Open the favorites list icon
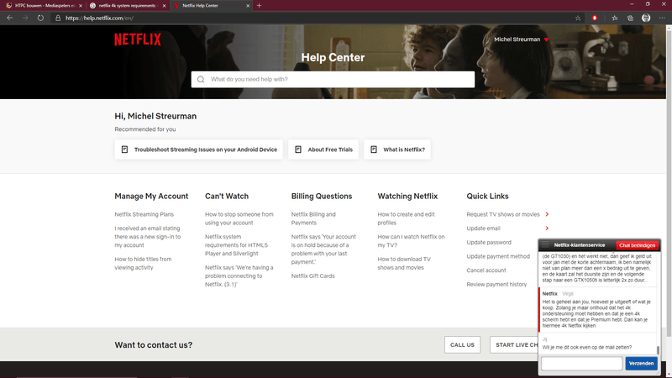 pyautogui.click(x=615, y=18)
